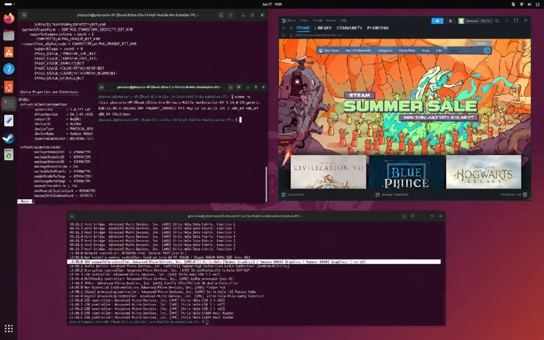Reload the Steam store page

click(x=284, y=35)
